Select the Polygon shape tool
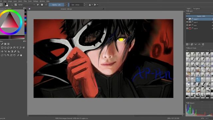 8,48
